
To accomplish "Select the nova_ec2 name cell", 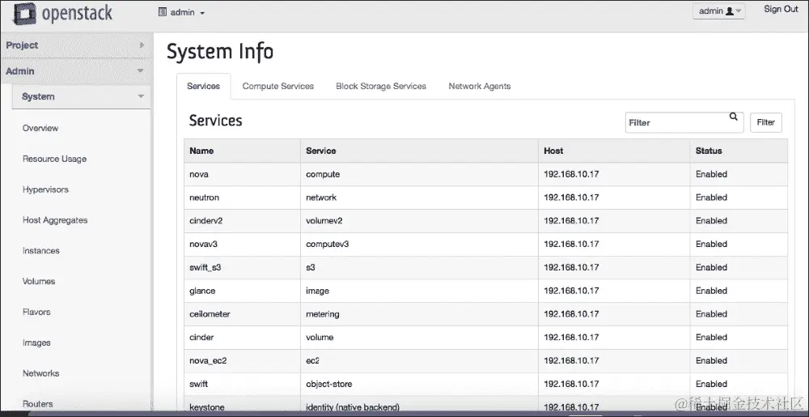I will (242, 360).
